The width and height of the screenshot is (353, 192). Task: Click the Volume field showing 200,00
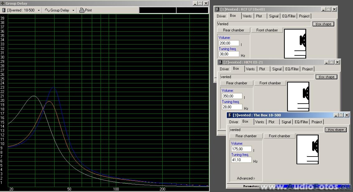pos(229,43)
